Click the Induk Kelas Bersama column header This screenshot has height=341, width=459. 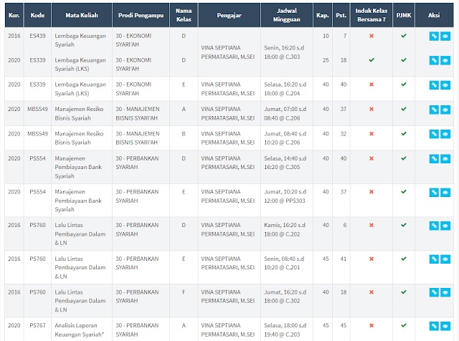pos(372,15)
